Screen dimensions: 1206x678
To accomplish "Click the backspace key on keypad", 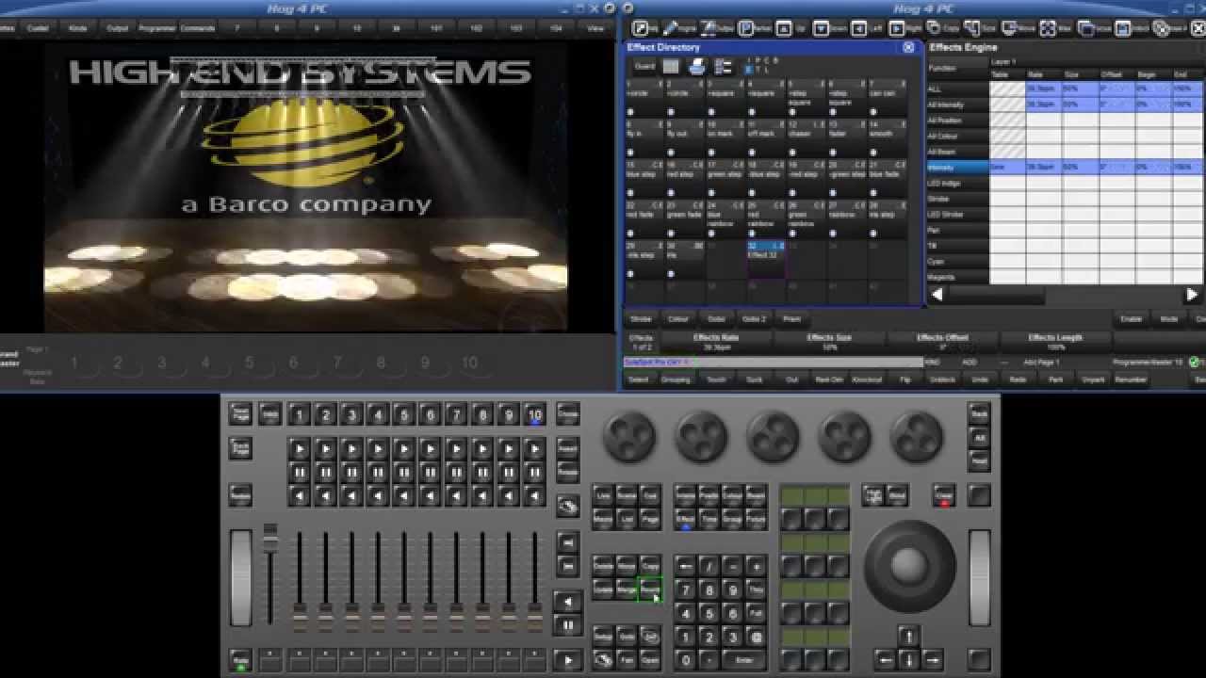I will click(685, 567).
